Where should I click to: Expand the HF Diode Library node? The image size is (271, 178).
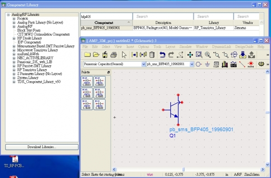click(14, 38)
